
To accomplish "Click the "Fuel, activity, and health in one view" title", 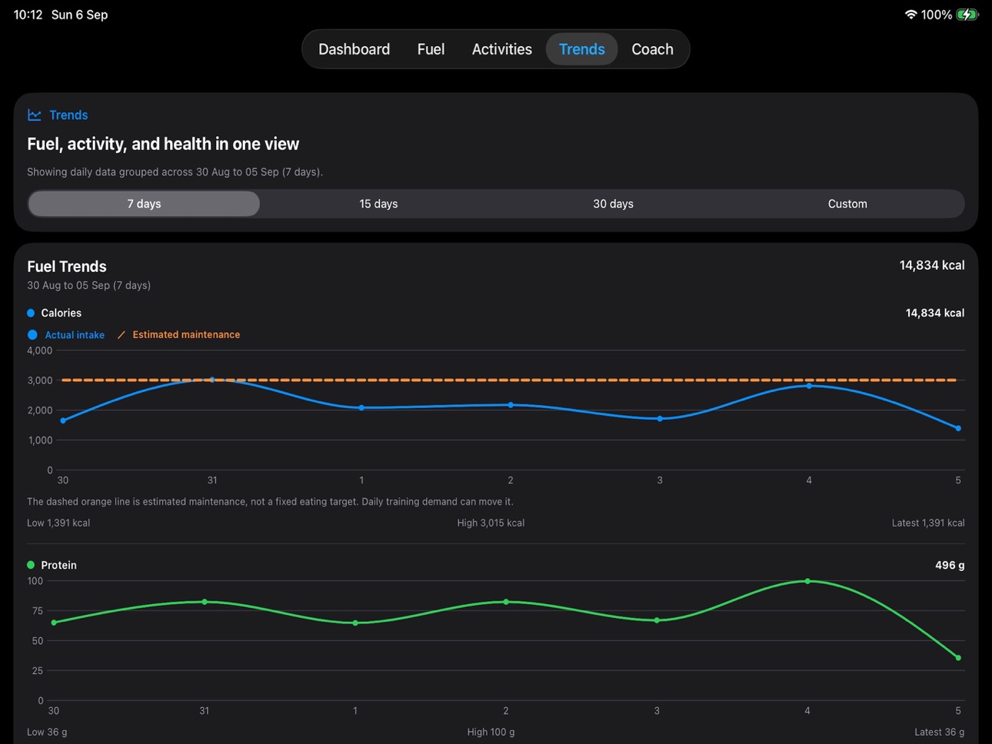I will pyautogui.click(x=163, y=144).
